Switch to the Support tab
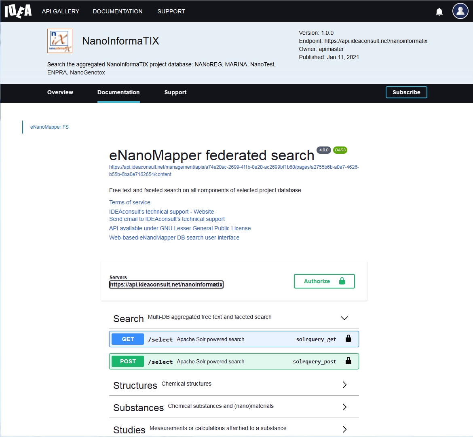473x437 pixels. 175,92
